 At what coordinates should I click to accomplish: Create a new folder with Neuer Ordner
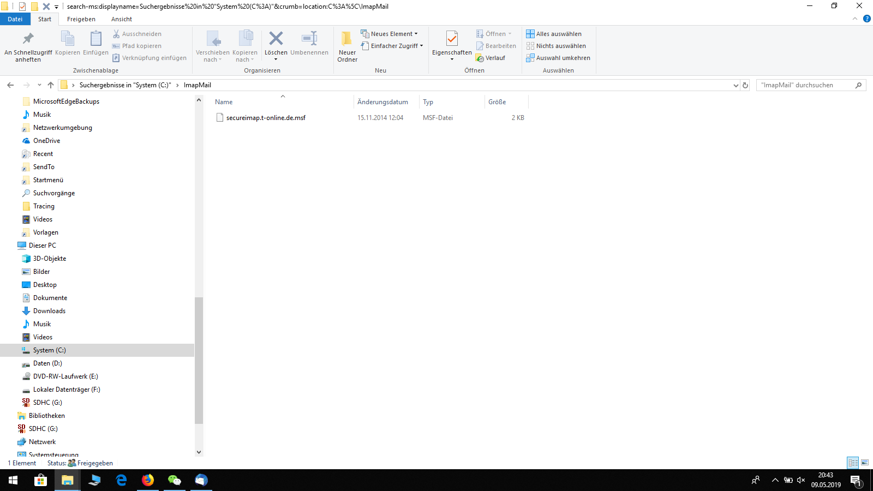347,46
